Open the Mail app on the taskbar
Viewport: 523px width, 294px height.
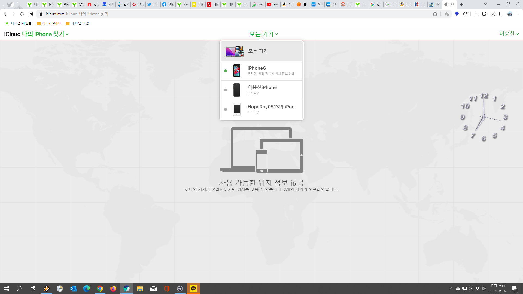153,289
